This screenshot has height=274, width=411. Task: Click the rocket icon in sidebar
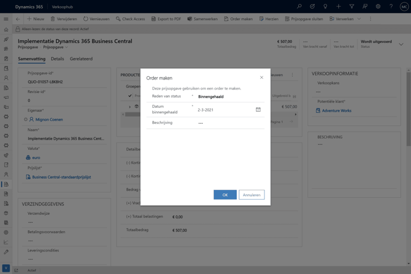coord(6,39)
